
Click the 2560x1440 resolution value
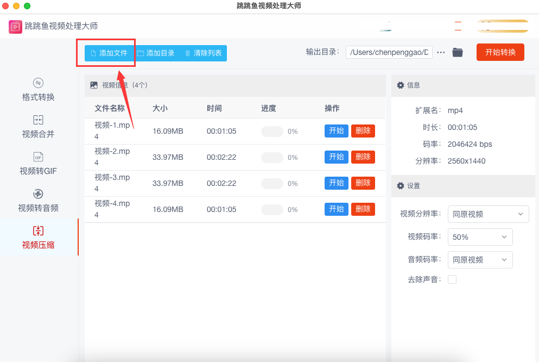point(466,161)
